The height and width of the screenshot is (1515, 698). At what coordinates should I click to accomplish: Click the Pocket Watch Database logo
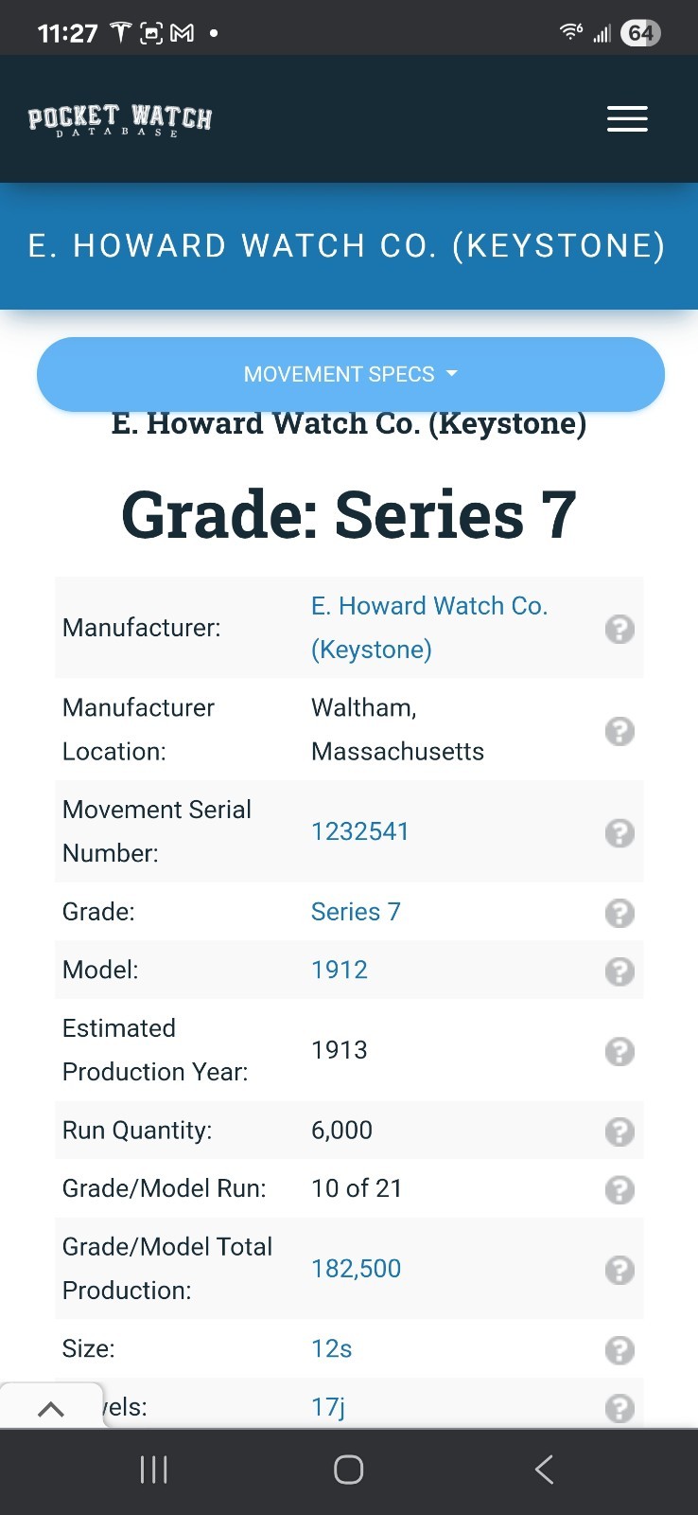tap(120, 119)
